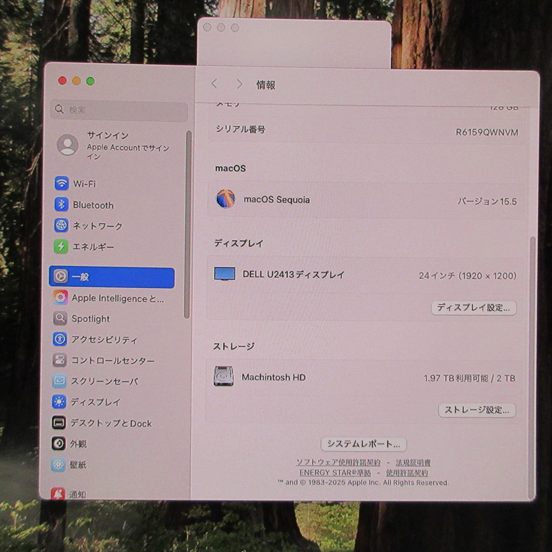Click the 情報 window title
Image resolution: width=552 pixels, height=552 pixels.
266,85
